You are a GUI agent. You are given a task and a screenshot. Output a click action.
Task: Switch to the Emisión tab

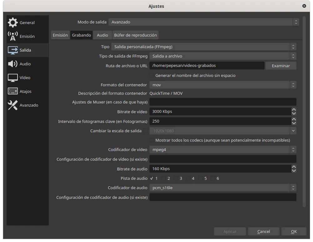coord(60,35)
